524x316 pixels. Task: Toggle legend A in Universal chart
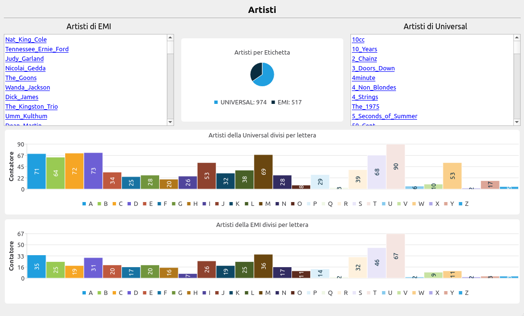click(88, 204)
